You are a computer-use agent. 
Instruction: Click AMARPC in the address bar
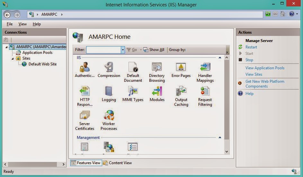(49, 14)
